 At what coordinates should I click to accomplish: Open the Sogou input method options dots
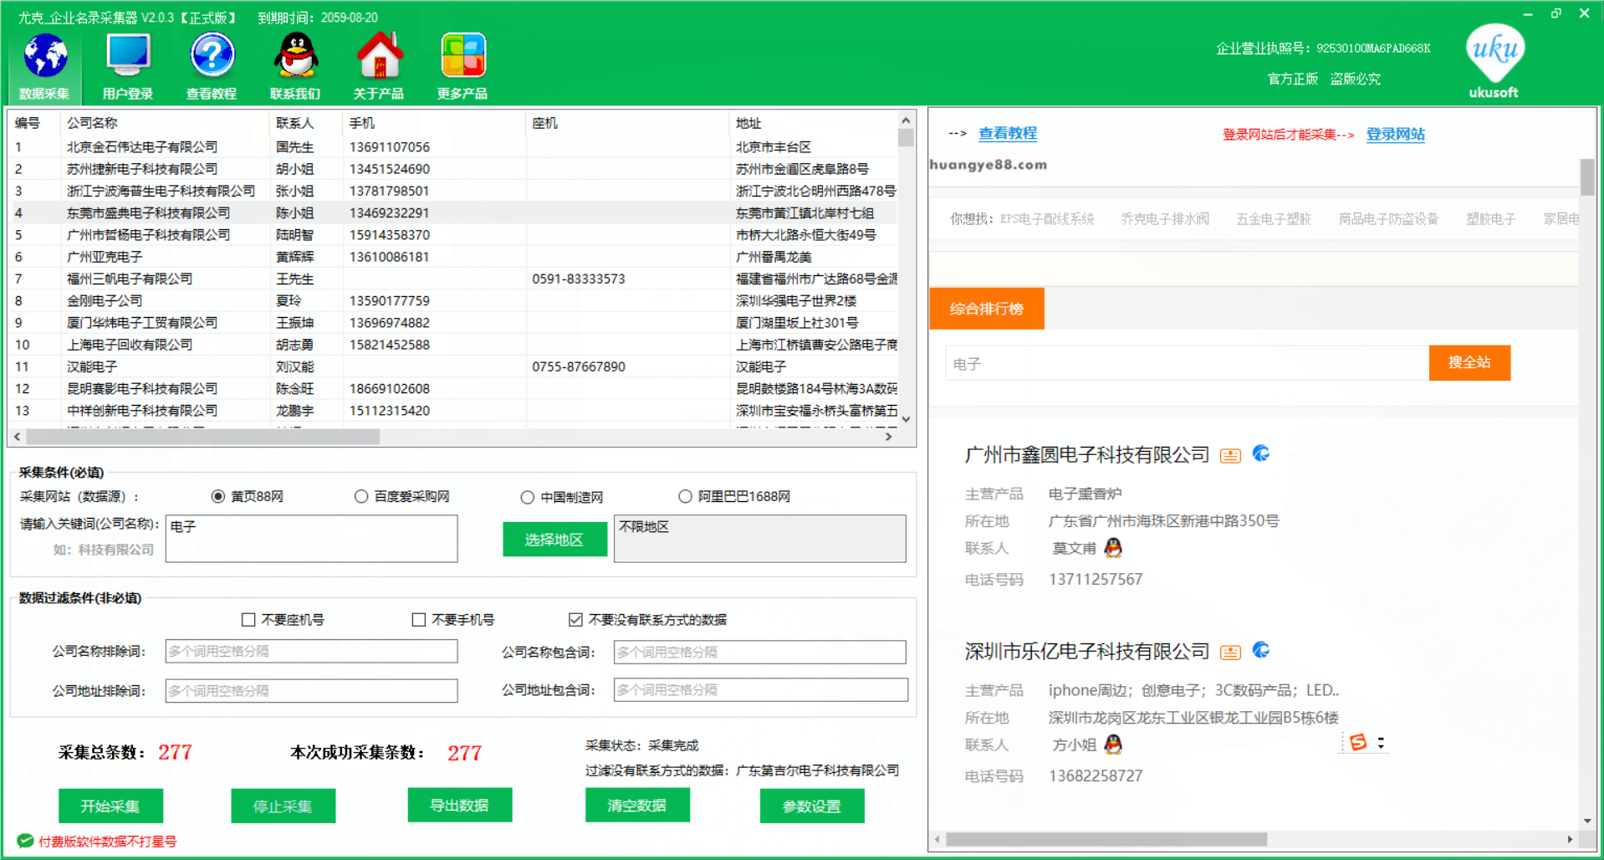coord(1381,742)
